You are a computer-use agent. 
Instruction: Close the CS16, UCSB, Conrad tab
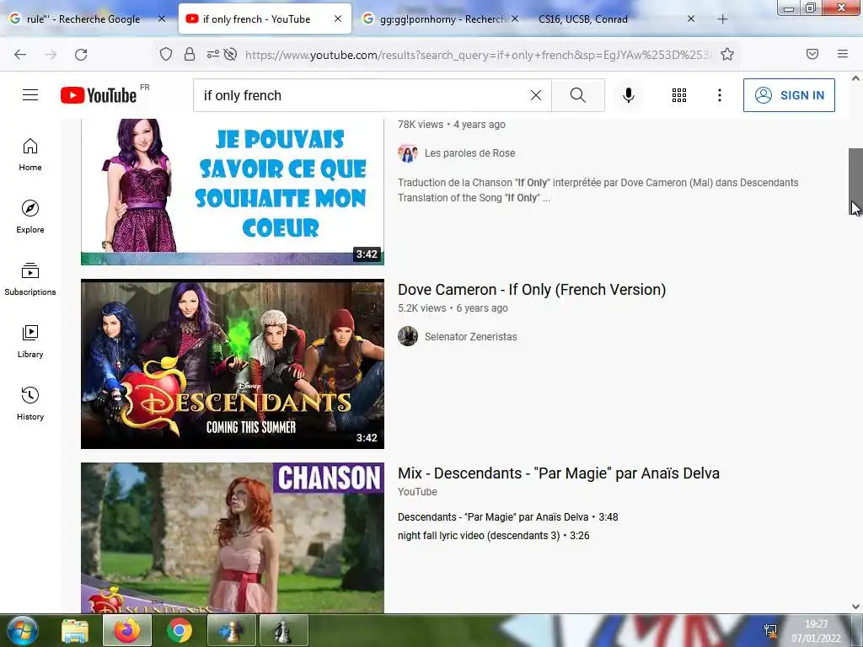pyautogui.click(x=691, y=19)
